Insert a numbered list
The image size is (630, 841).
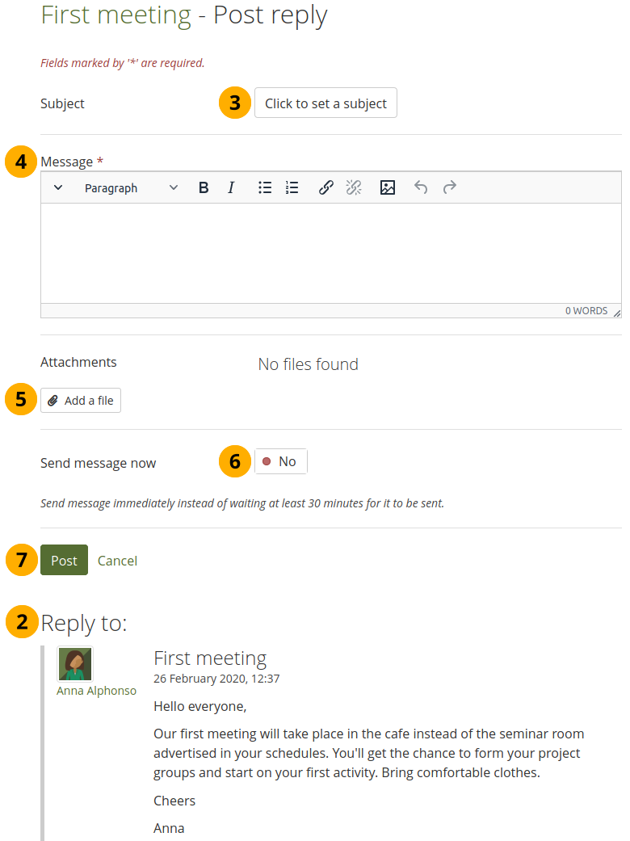point(292,187)
